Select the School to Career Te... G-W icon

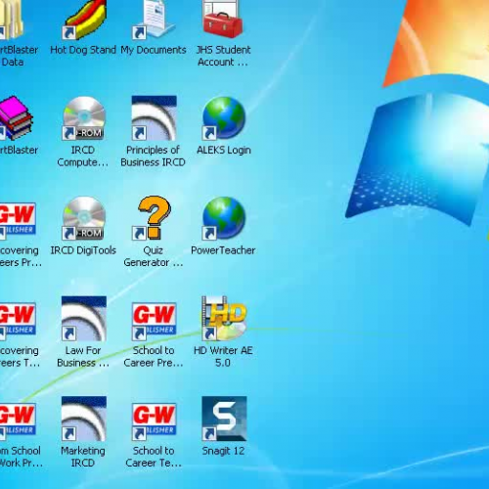(x=154, y=422)
